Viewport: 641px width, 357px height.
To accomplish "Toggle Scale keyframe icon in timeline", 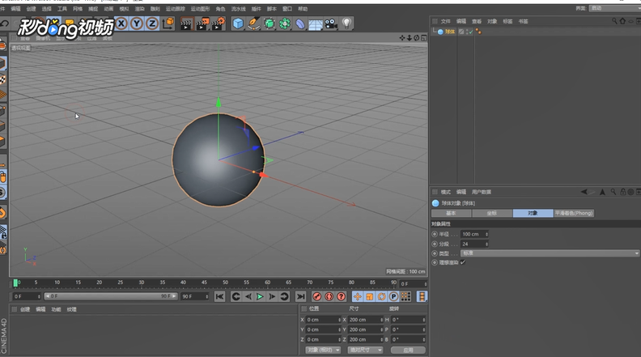I will coord(370,296).
